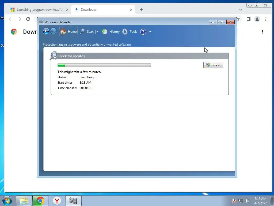Click the Help question mark icon

click(x=143, y=32)
